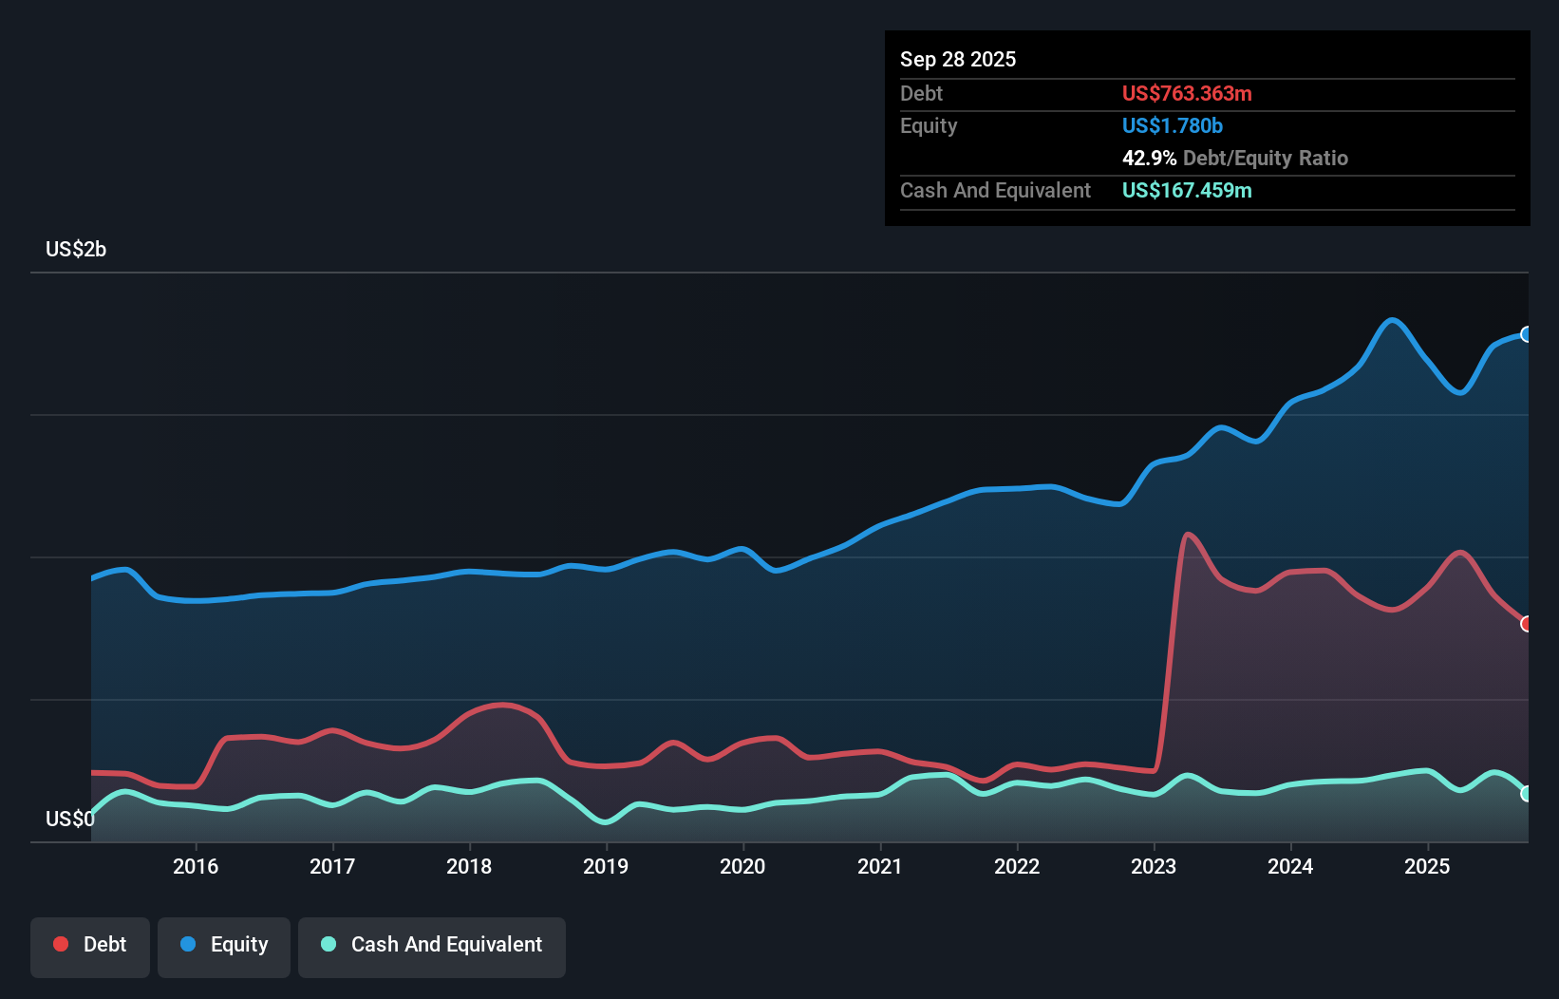Click the 2021 x-axis label
The width and height of the screenshot is (1559, 999).
pyautogui.click(x=880, y=866)
